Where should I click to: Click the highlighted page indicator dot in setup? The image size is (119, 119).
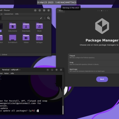click(x=101, y=11)
